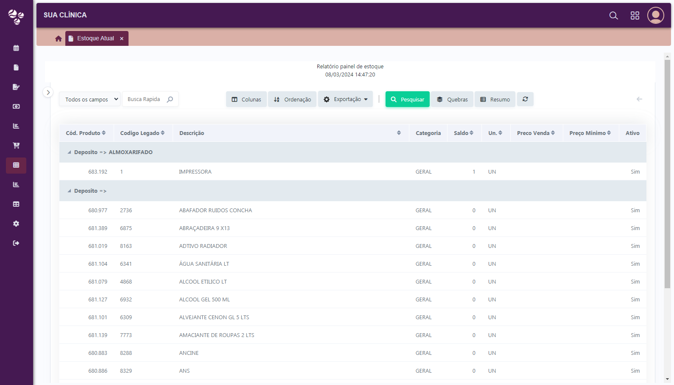Open the calendar icon in sidebar
This screenshot has width=674, height=385.
16,48
